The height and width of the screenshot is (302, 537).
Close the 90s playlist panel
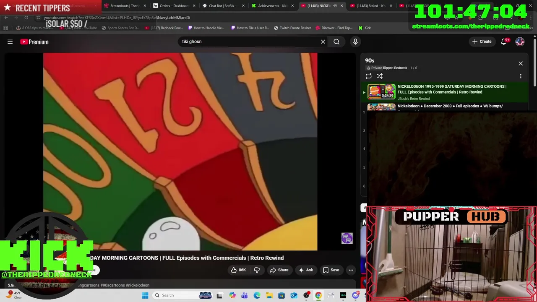[521, 64]
